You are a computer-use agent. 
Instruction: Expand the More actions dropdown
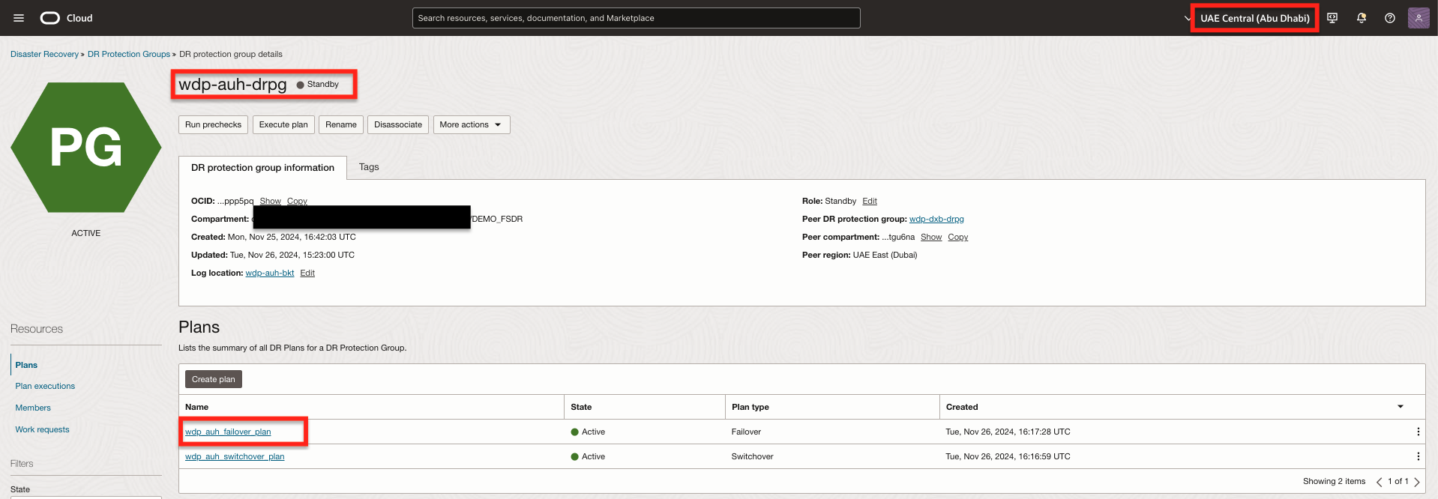coord(472,124)
